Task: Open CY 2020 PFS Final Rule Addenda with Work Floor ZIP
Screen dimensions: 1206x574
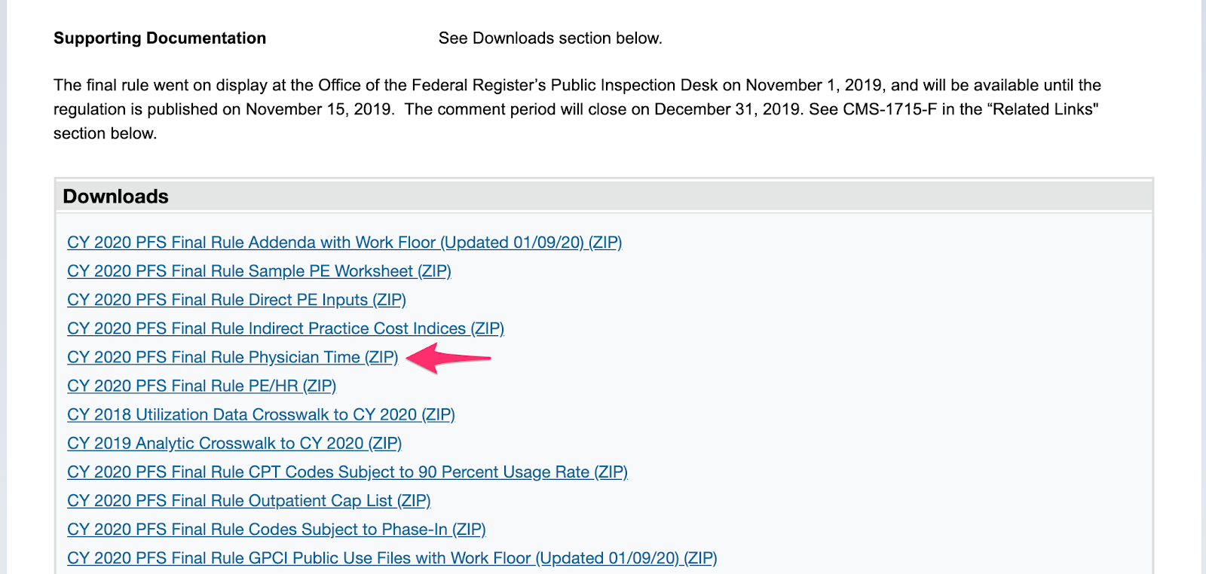Action: point(344,243)
